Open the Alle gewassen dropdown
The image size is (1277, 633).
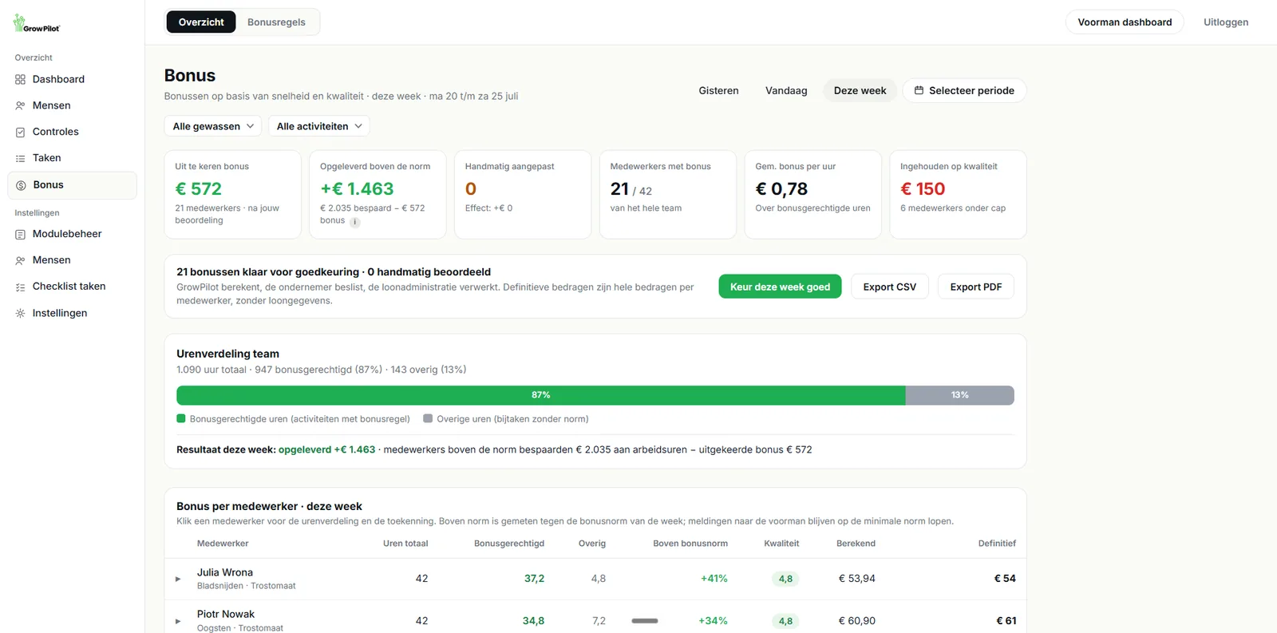tap(213, 126)
